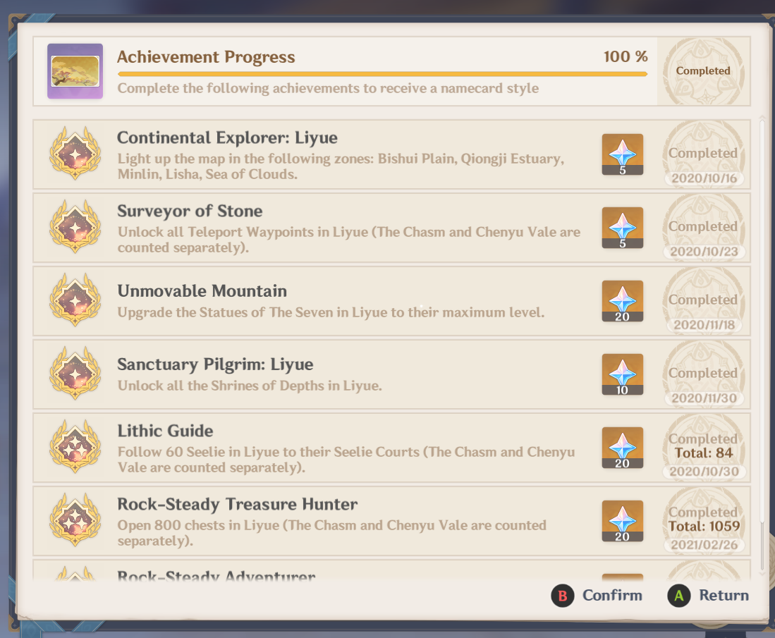Click 10 primogem reward for Sanctuary Pilgrim
This screenshot has height=638, width=775.
(x=622, y=374)
